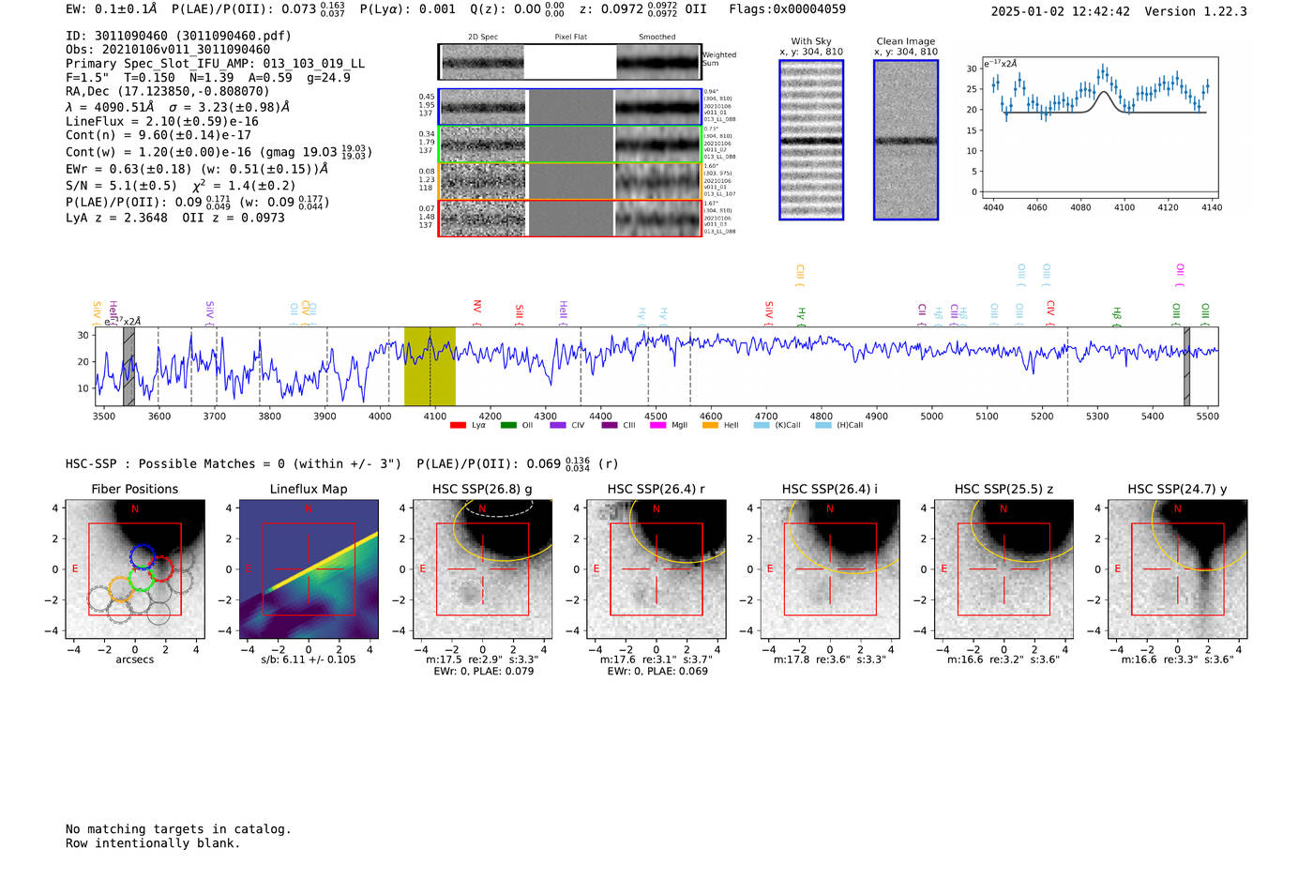Click 'Row intentionally blank.' text
The height and width of the screenshot is (894, 1313).
(x=153, y=843)
